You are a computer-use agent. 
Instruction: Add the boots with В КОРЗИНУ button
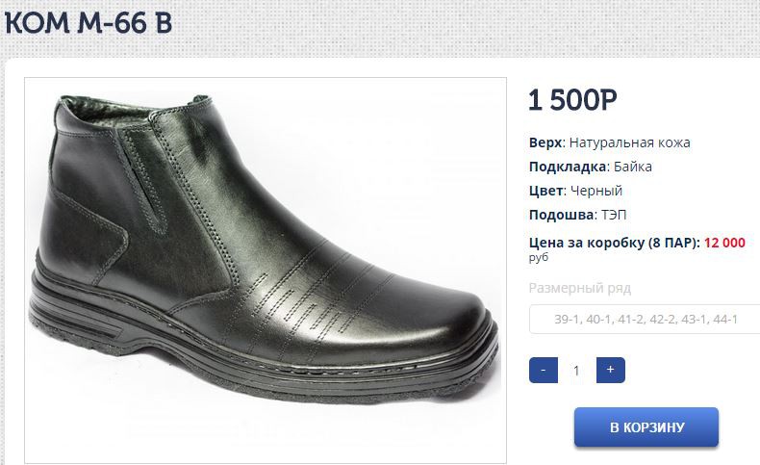646,427
